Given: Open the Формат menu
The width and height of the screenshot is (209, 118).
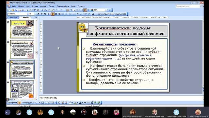Looking at the screenshot, I should [43, 6].
